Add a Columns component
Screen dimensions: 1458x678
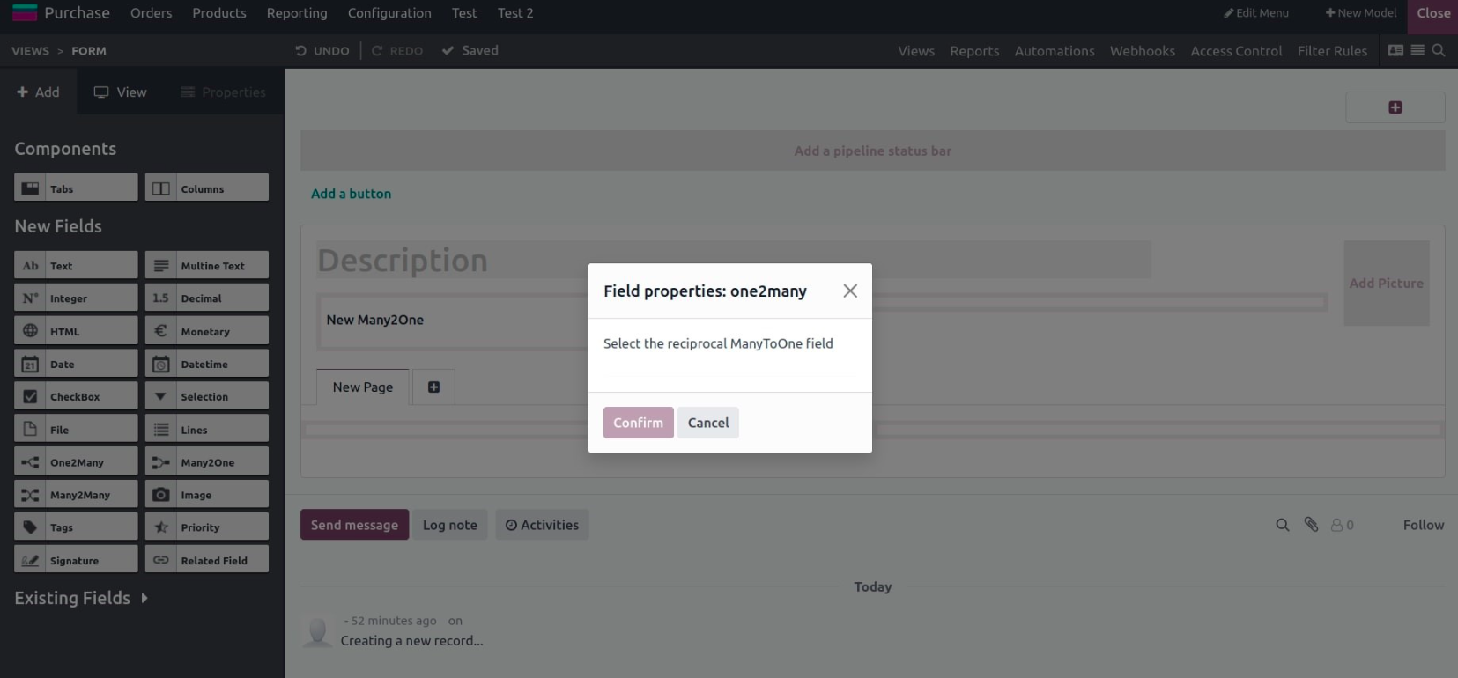click(207, 188)
